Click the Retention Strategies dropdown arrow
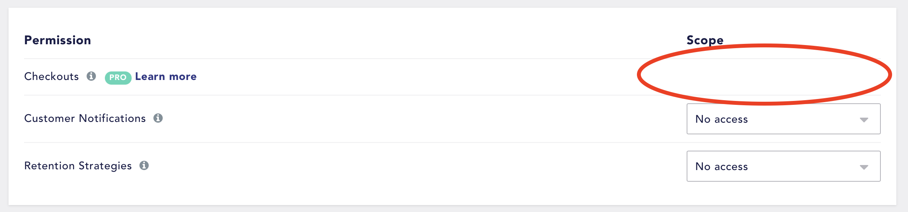This screenshot has width=908, height=212. click(x=864, y=167)
